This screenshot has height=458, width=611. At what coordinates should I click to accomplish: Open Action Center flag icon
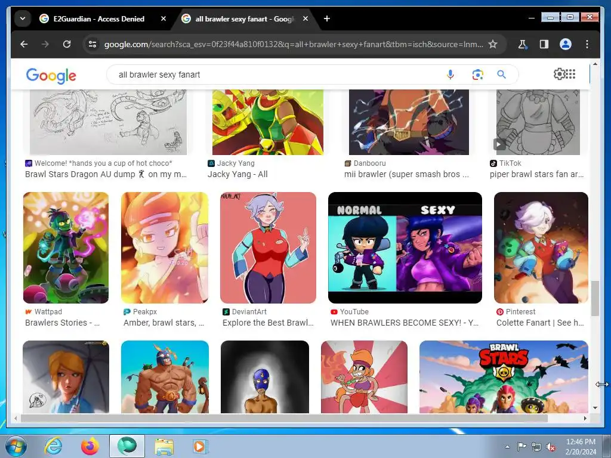coord(521,447)
